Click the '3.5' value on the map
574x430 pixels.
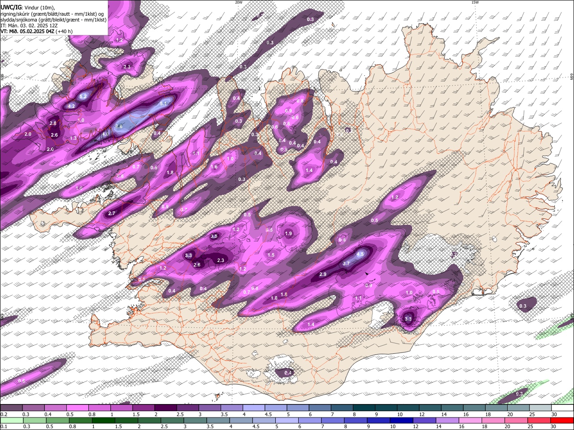tap(214, 236)
